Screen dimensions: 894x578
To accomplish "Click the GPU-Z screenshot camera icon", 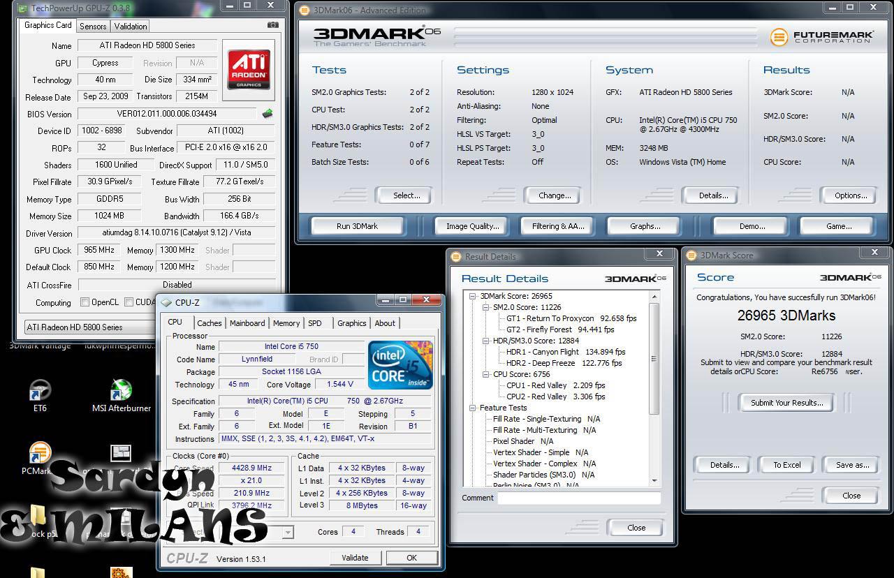I will point(273,25).
